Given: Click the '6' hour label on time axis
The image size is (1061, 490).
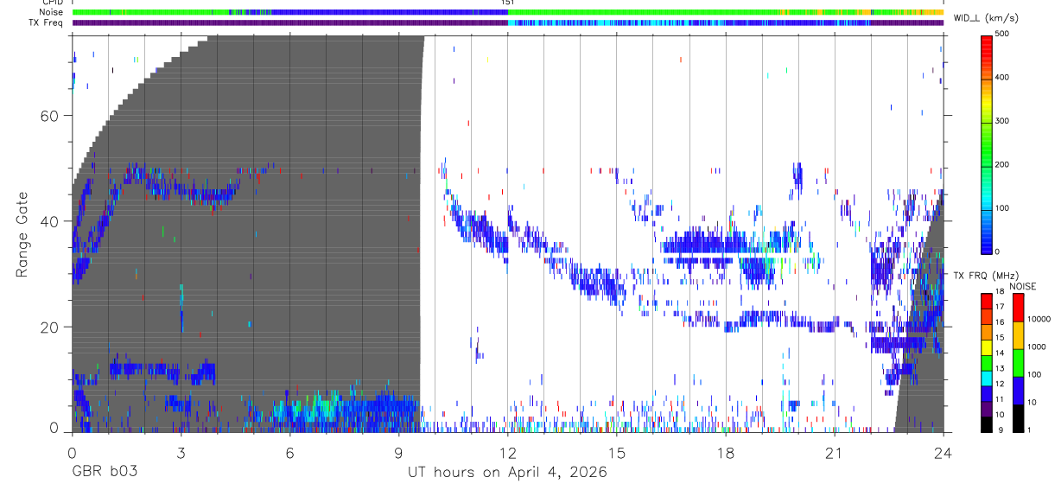Looking at the screenshot, I should 290,452.
